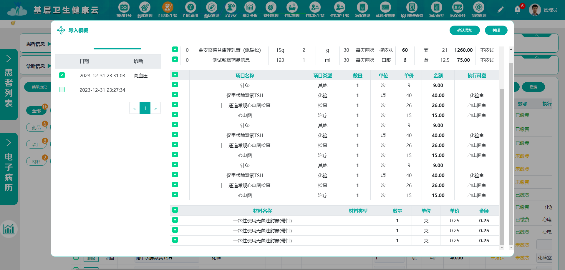The image size is (565, 270).
Task: Click the 导入模板 dialog title icon
Action: (61, 30)
